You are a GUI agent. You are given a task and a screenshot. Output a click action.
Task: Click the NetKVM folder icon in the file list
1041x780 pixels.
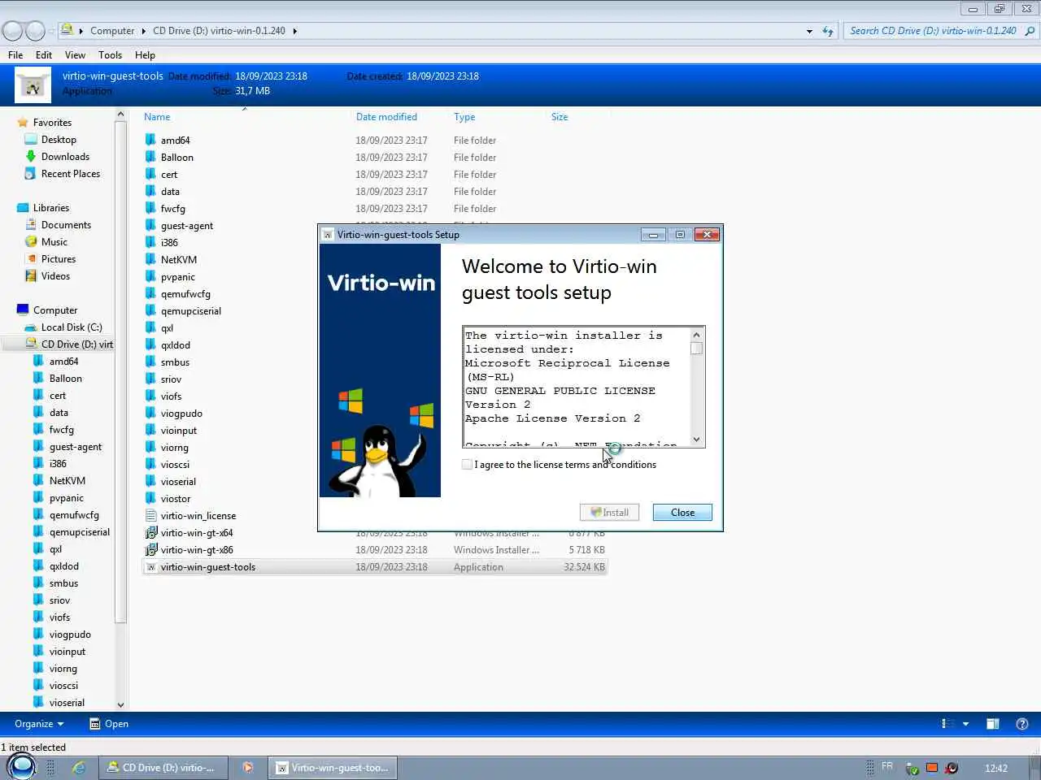tap(150, 259)
